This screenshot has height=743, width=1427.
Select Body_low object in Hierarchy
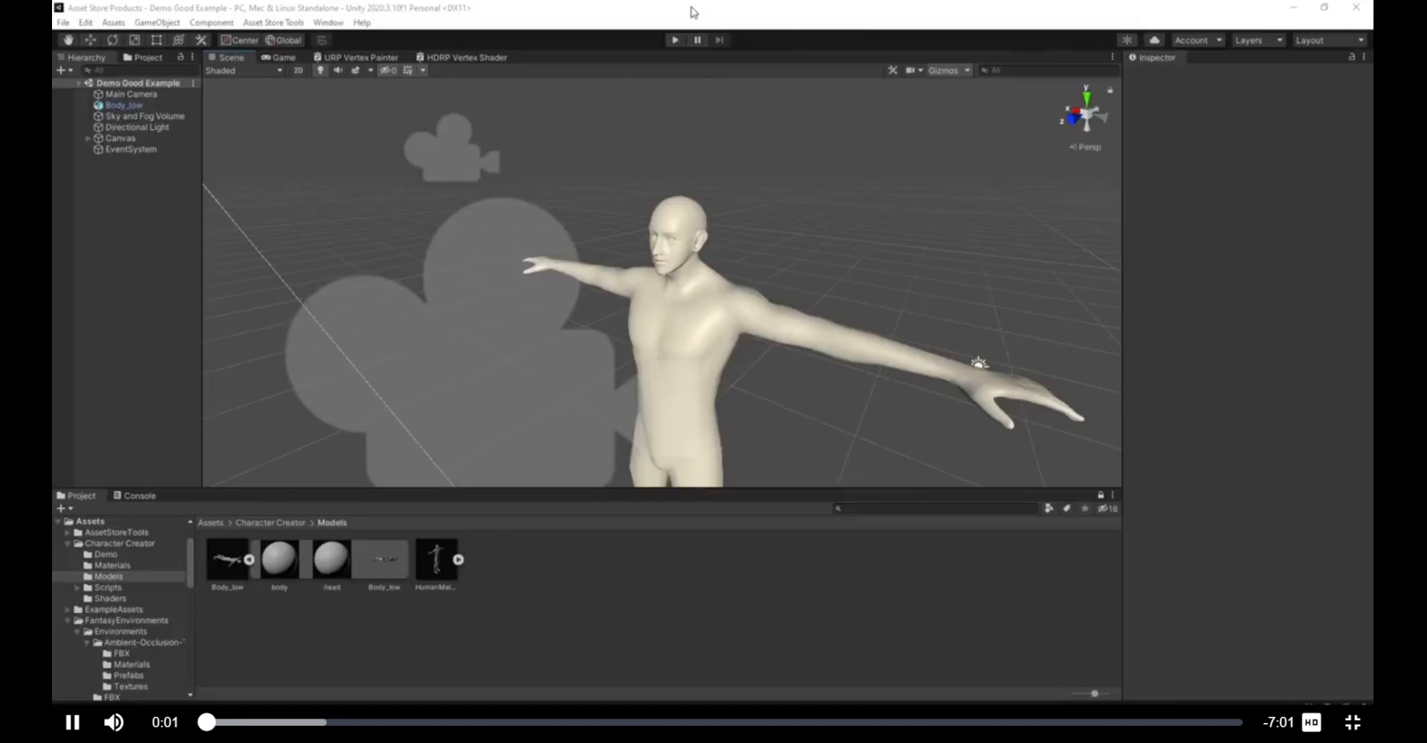[x=118, y=106]
